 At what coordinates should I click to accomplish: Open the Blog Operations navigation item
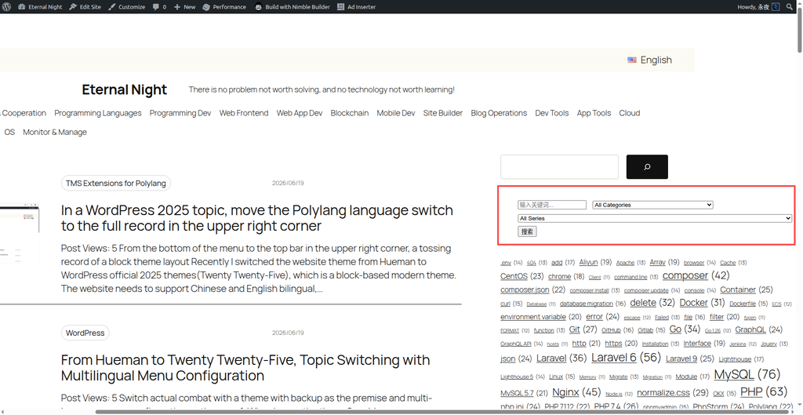coord(499,113)
